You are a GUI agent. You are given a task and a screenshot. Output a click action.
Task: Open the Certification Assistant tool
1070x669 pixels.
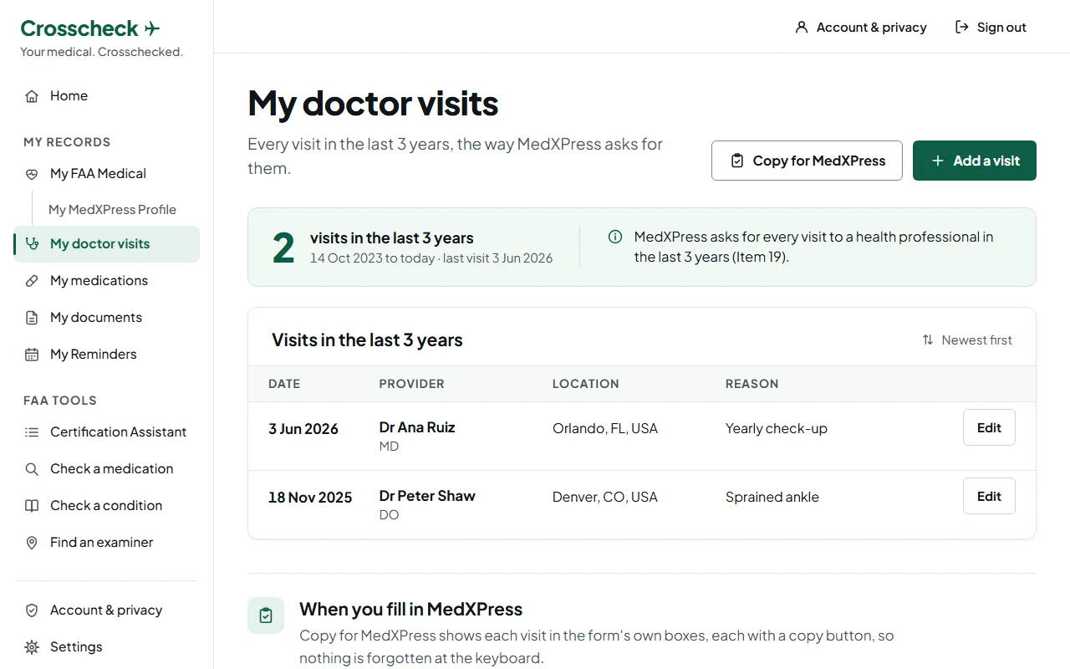click(x=106, y=432)
